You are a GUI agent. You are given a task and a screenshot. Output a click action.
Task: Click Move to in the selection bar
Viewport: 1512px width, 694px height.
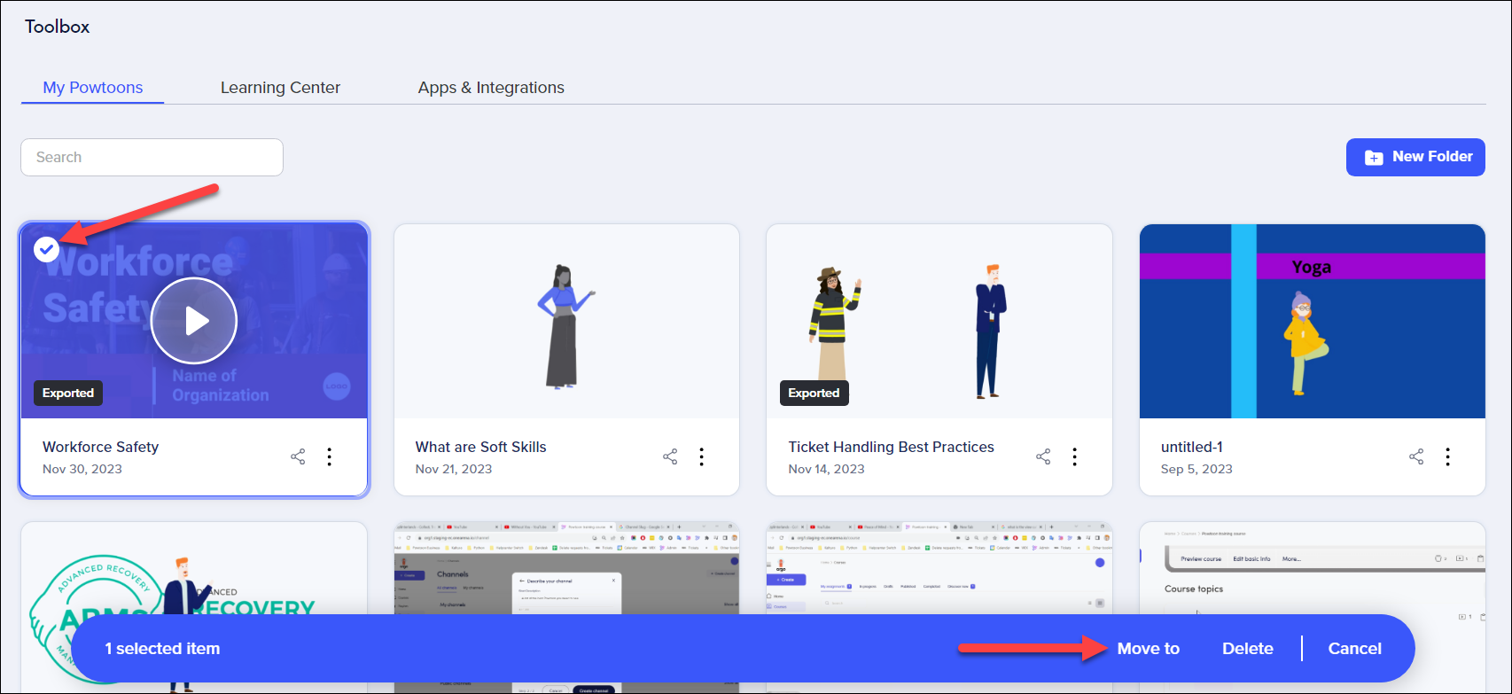(1148, 649)
